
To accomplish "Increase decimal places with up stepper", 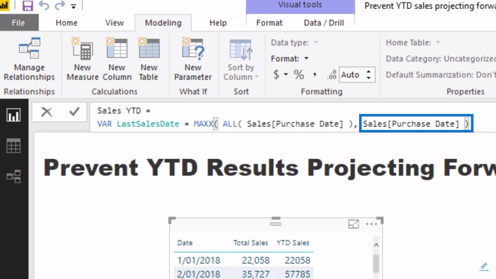I will click(368, 71).
